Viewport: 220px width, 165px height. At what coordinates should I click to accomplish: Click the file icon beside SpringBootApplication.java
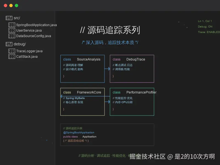click(x=12, y=25)
